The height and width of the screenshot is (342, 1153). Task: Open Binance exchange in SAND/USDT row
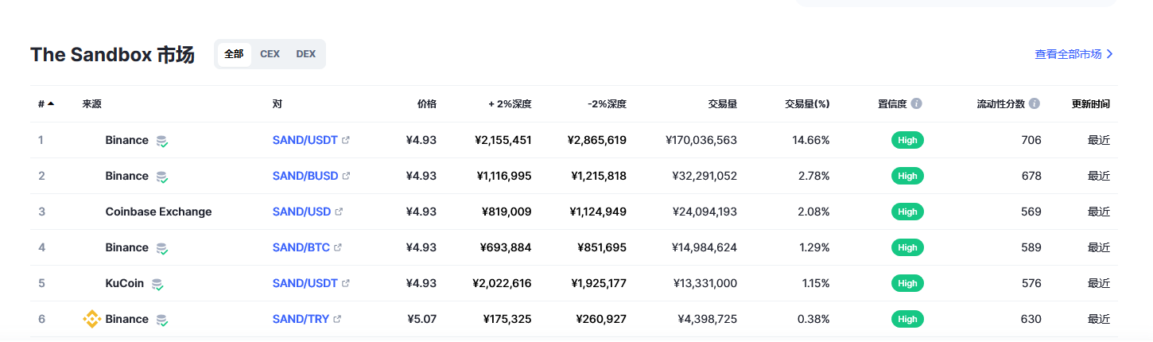(126, 140)
